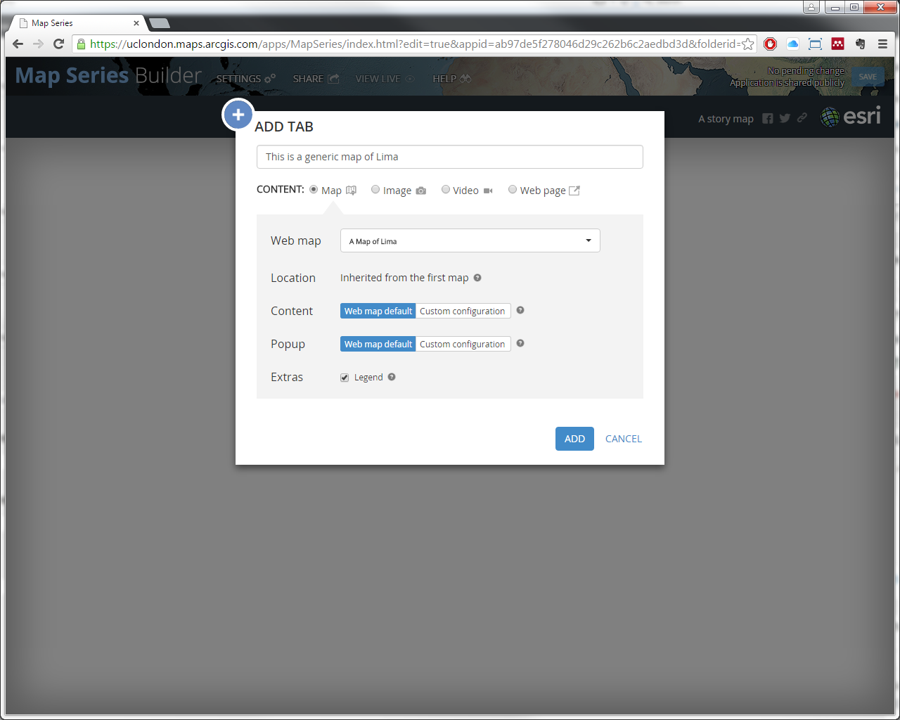Click the Esri logo

[x=851, y=117]
